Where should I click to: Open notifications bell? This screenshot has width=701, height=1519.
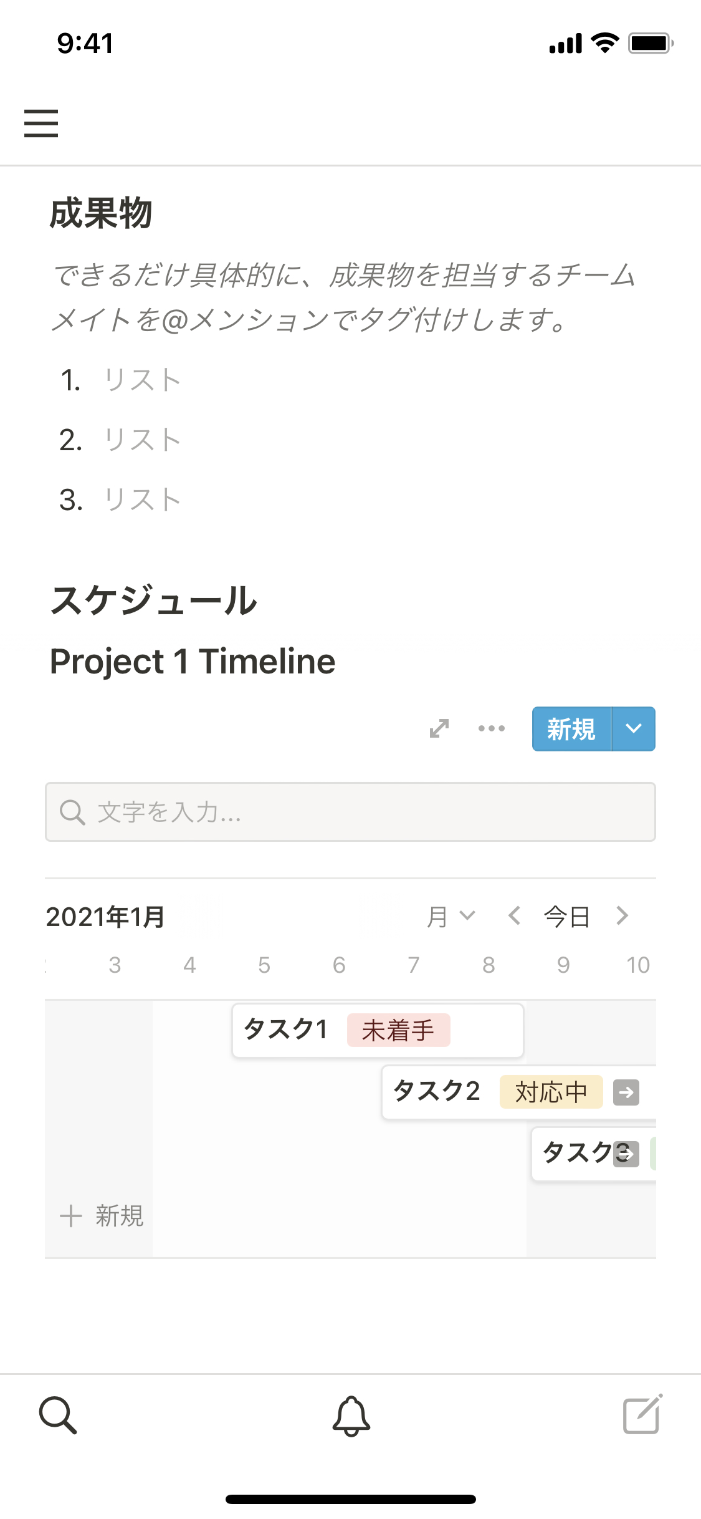point(351,1415)
